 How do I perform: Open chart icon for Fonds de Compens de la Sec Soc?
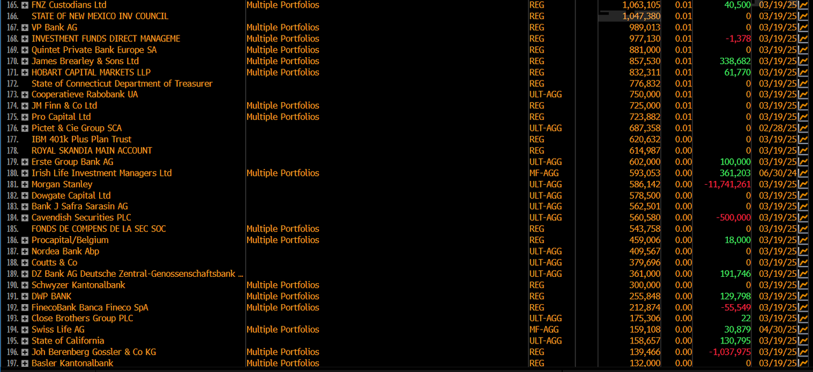point(803,229)
